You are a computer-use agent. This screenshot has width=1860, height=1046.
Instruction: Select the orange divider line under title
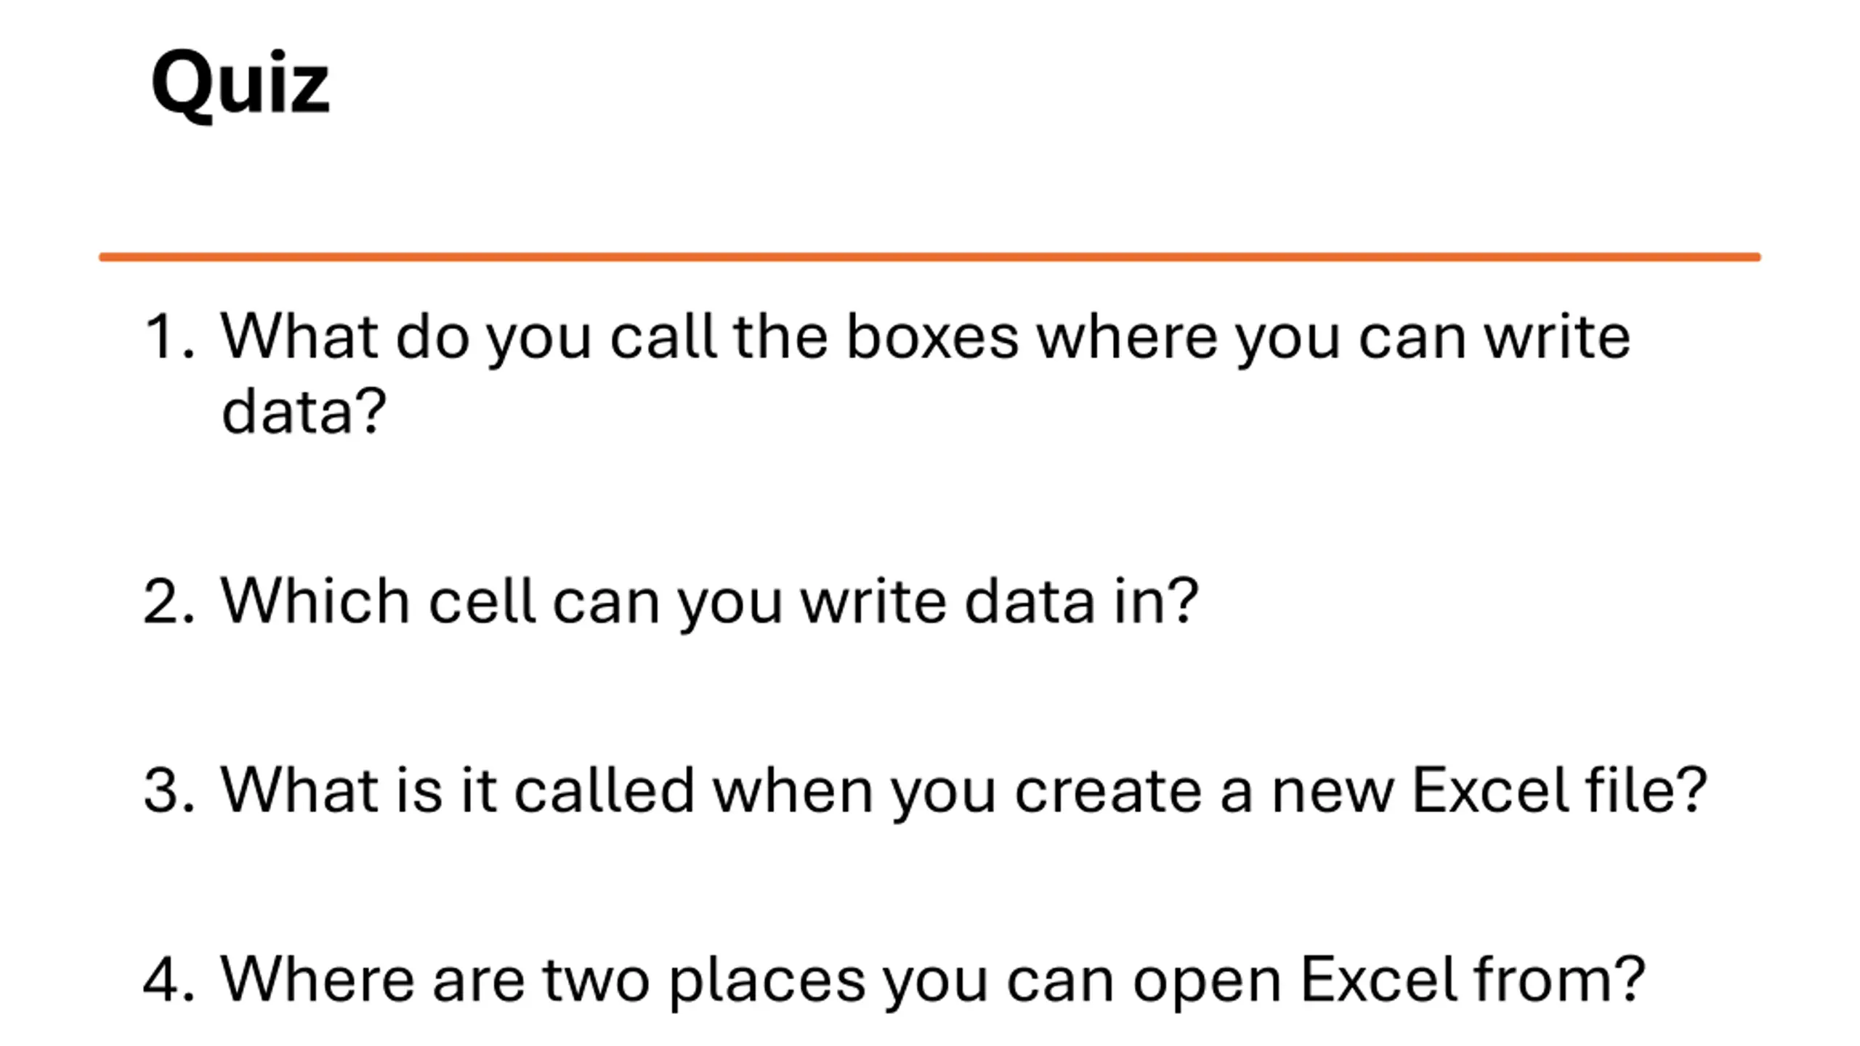point(930,257)
